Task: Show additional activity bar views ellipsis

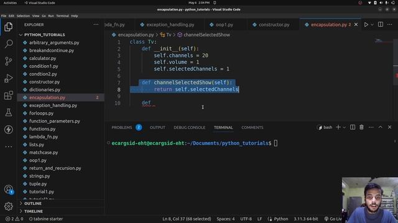Action: [8, 146]
